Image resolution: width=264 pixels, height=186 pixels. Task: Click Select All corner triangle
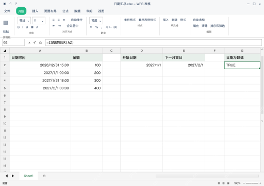pyautogui.click(x=5, y=51)
